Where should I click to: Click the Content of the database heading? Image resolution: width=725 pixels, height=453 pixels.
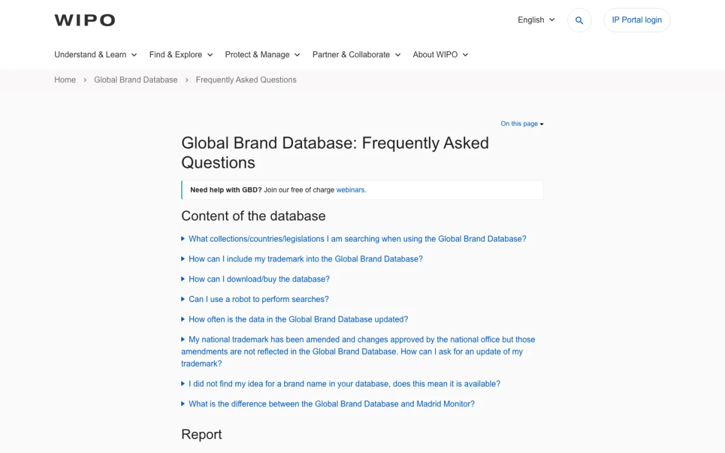pos(253,216)
